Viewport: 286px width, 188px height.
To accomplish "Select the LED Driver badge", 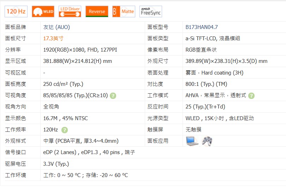I will 70,11.
